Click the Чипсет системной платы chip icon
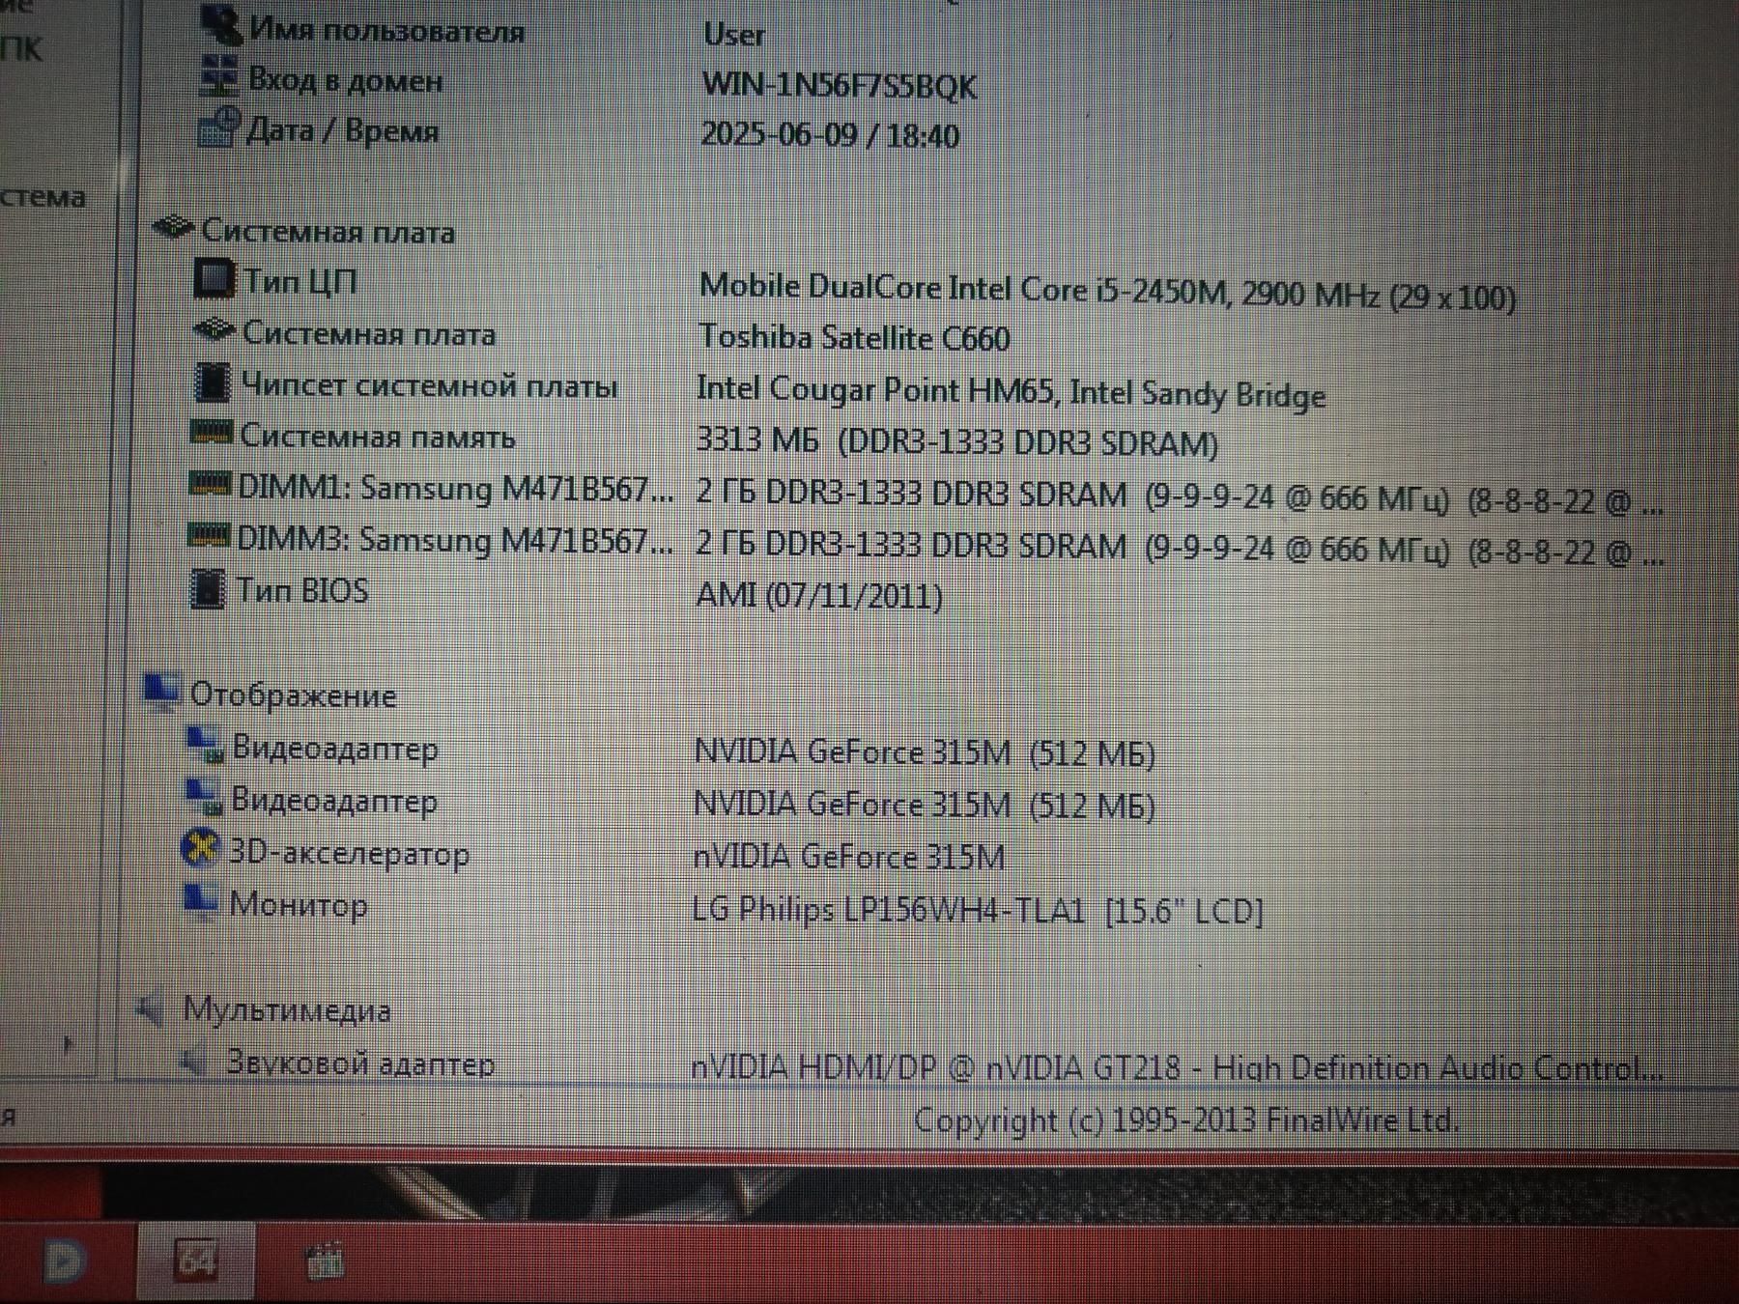Screen dimensions: 1739x1304 (212, 383)
